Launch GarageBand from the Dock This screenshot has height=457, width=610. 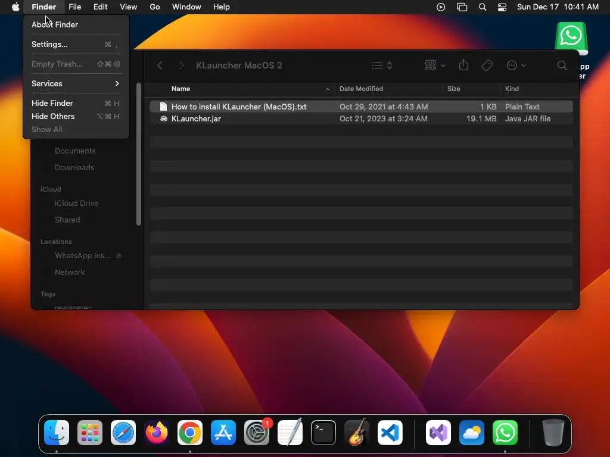pyautogui.click(x=357, y=433)
